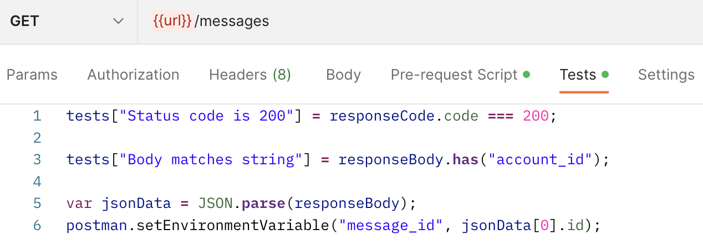Click the {{url}} variable in address bar
The image size is (703, 250).
point(172,22)
